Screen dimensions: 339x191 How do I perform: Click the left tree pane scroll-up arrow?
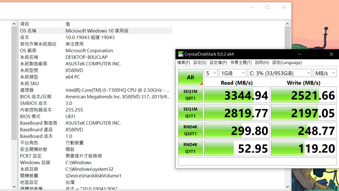(x=14, y=24)
